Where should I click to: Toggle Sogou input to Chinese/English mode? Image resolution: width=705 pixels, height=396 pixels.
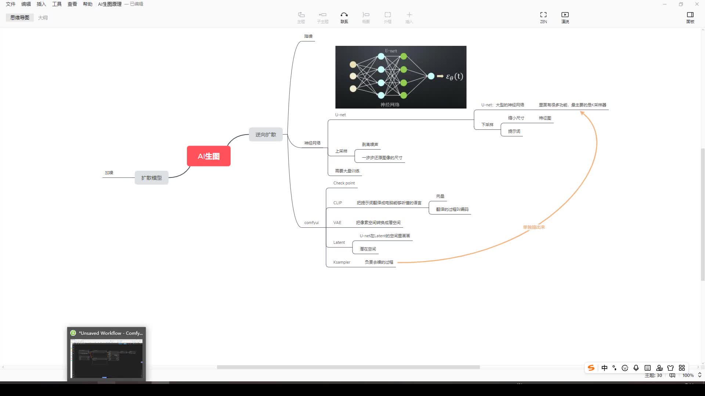click(604, 368)
